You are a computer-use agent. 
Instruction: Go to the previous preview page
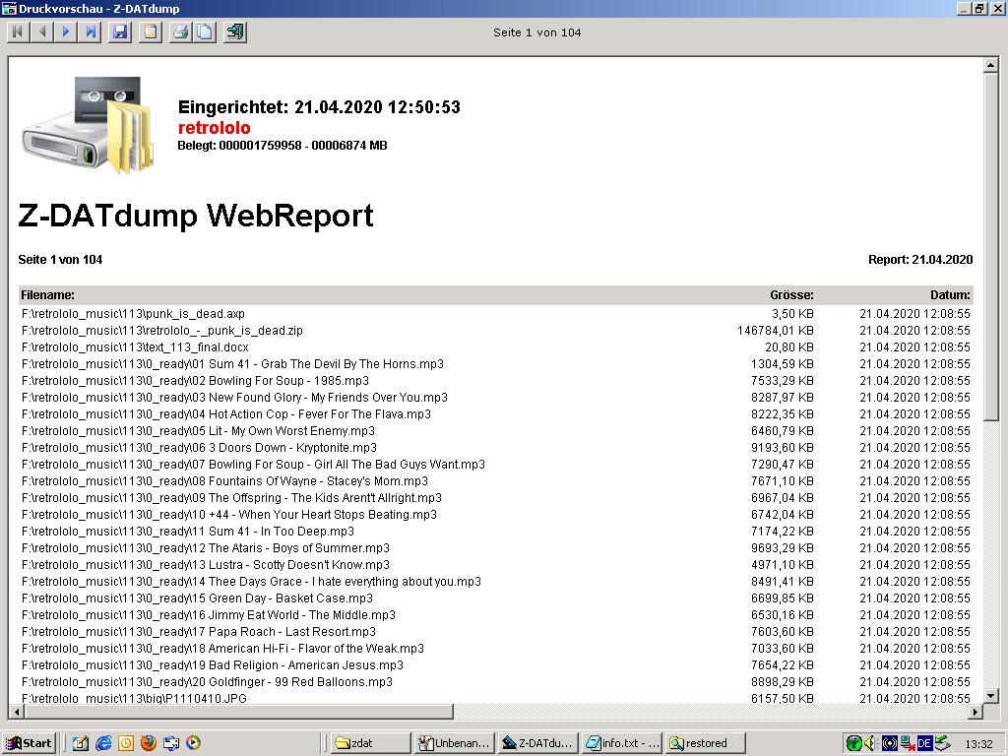coord(42,31)
